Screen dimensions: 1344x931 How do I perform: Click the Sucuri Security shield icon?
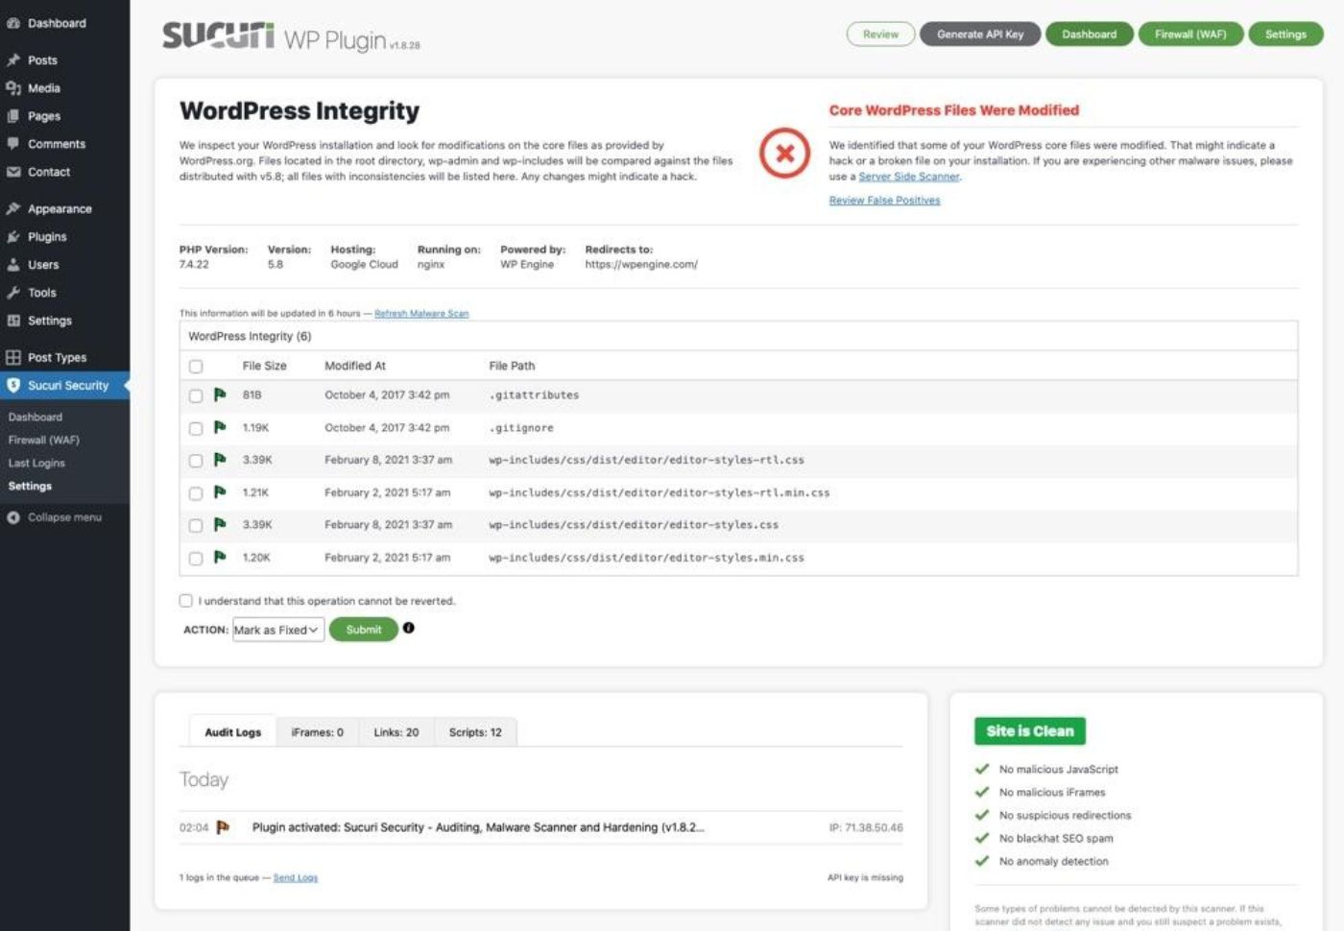click(x=13, y=386)
